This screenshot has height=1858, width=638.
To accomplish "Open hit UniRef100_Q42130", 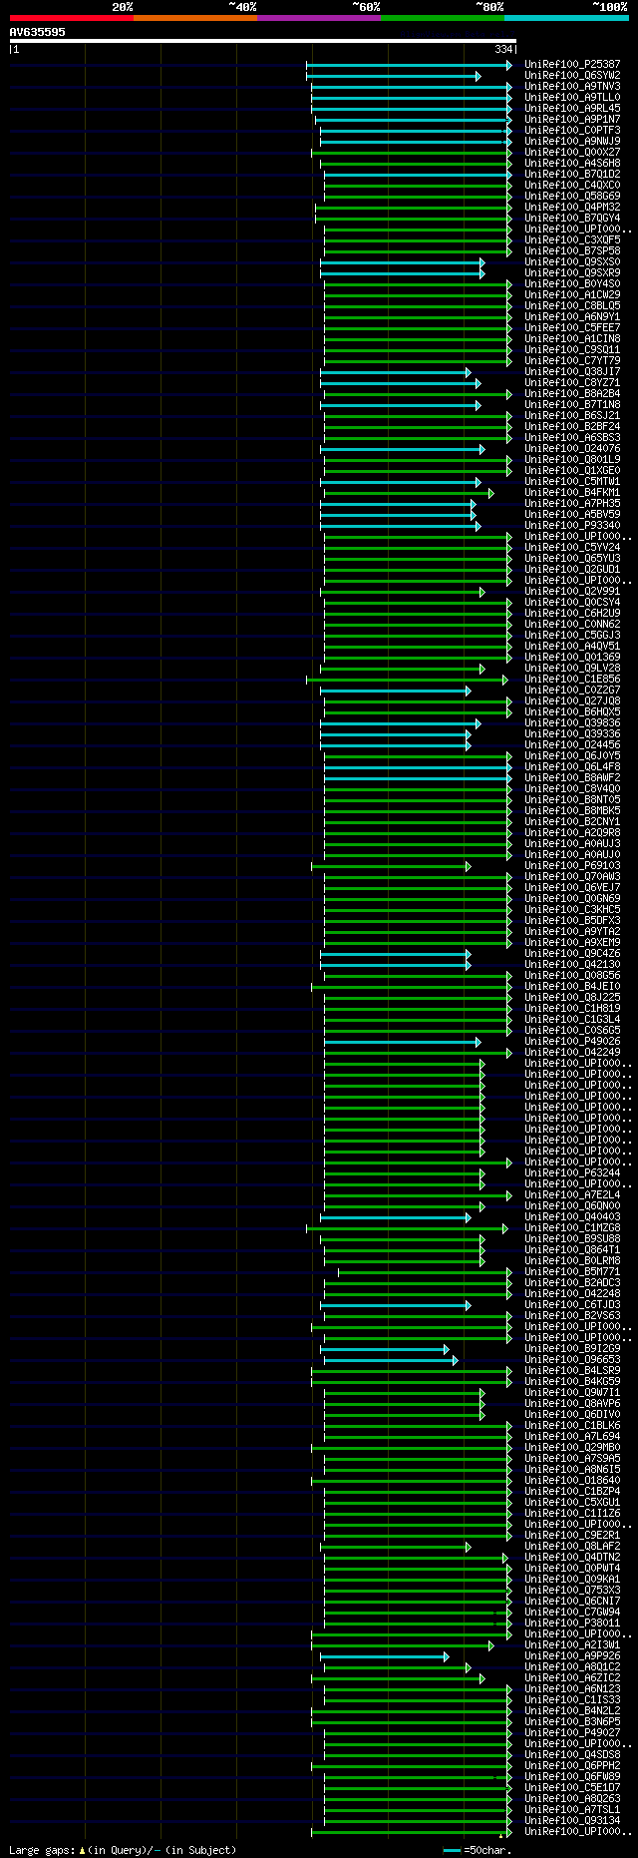I will 572,965.
